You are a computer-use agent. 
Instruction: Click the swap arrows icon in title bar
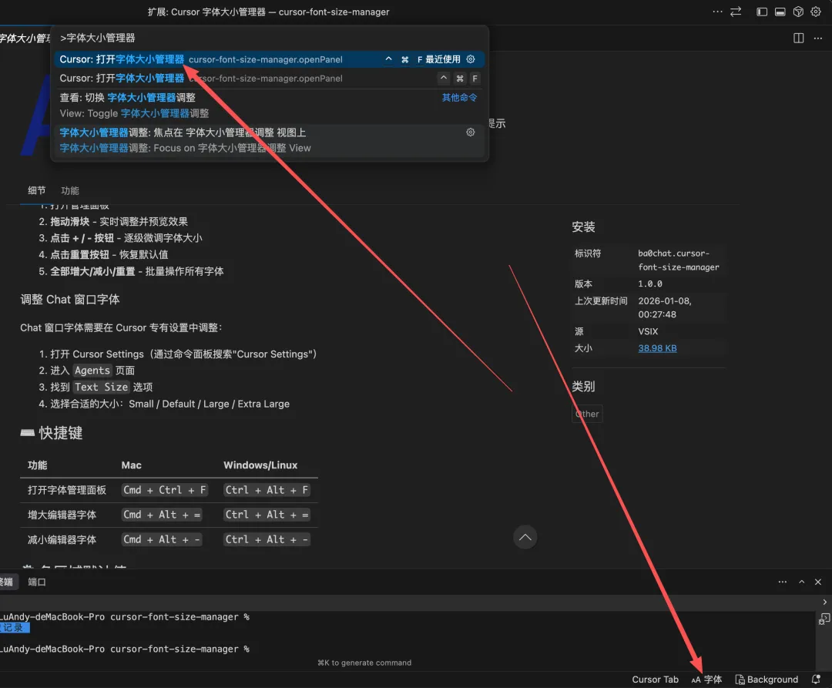point(736,12)
